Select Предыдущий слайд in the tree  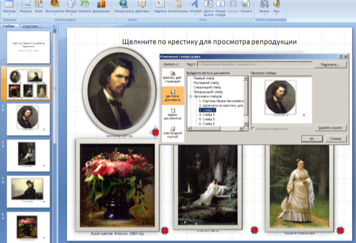pos(208,92)
